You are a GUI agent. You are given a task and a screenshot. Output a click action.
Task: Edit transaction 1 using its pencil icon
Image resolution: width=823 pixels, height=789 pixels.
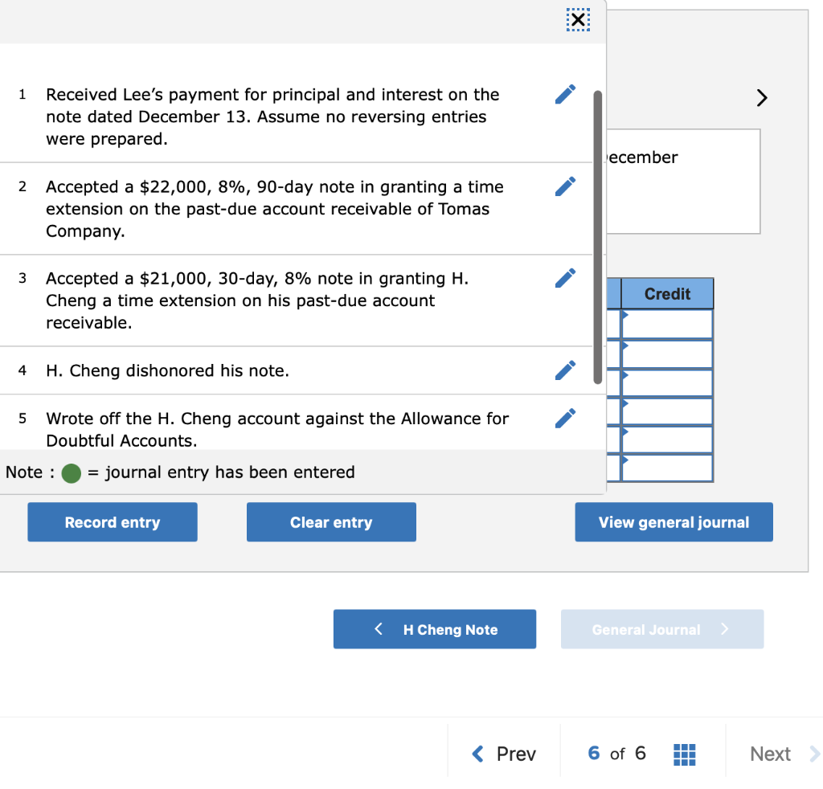tap(565, 94)
